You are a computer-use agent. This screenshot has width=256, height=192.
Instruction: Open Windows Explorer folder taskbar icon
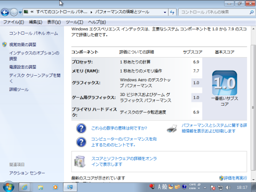click(x=41, y=187)
